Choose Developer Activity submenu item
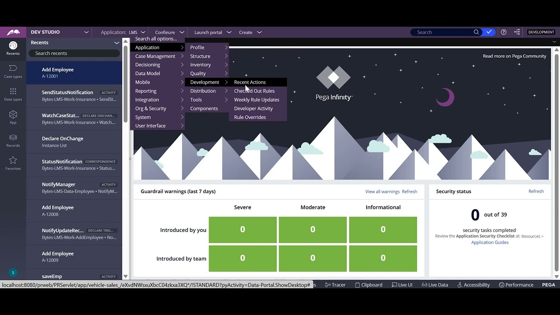560x315 pixels. (x=258, y=108)
